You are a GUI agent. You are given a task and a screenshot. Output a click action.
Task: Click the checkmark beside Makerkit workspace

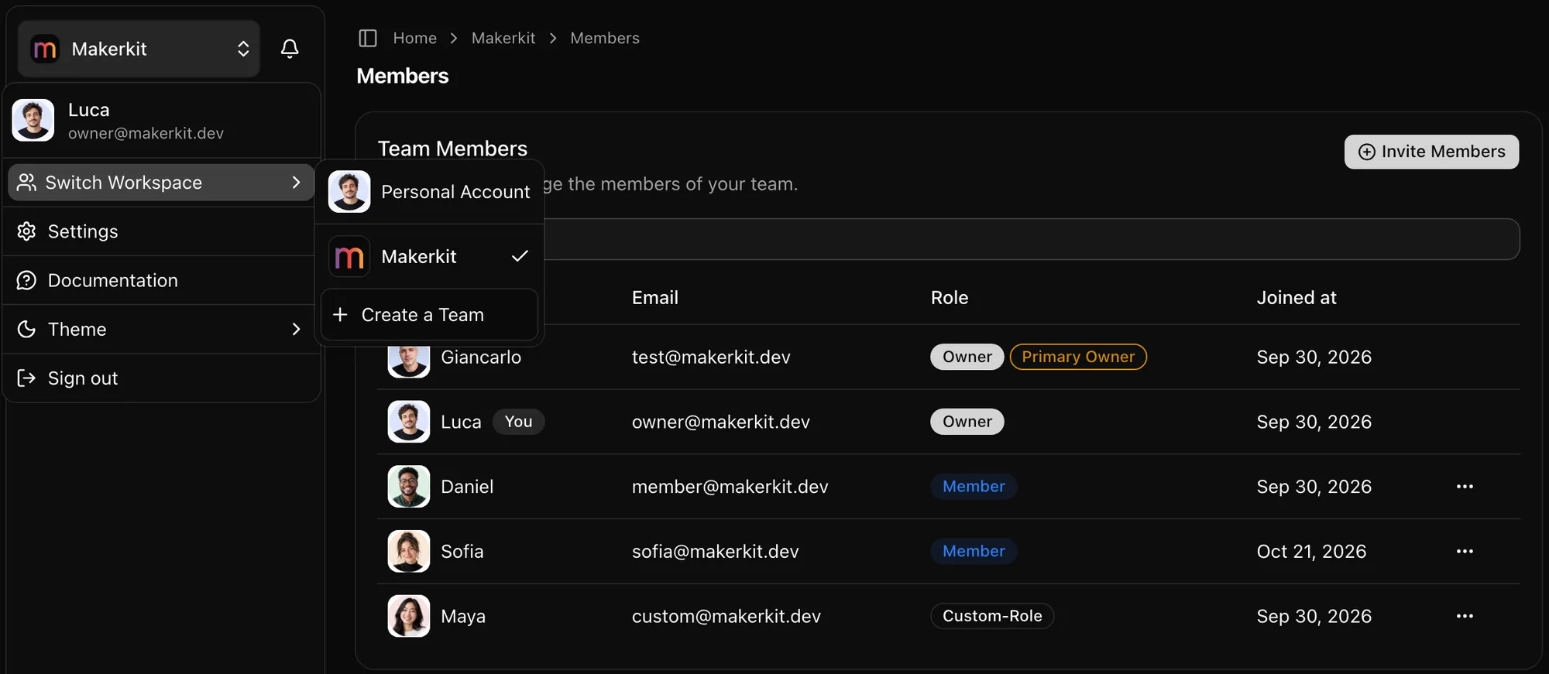point(520,256)
